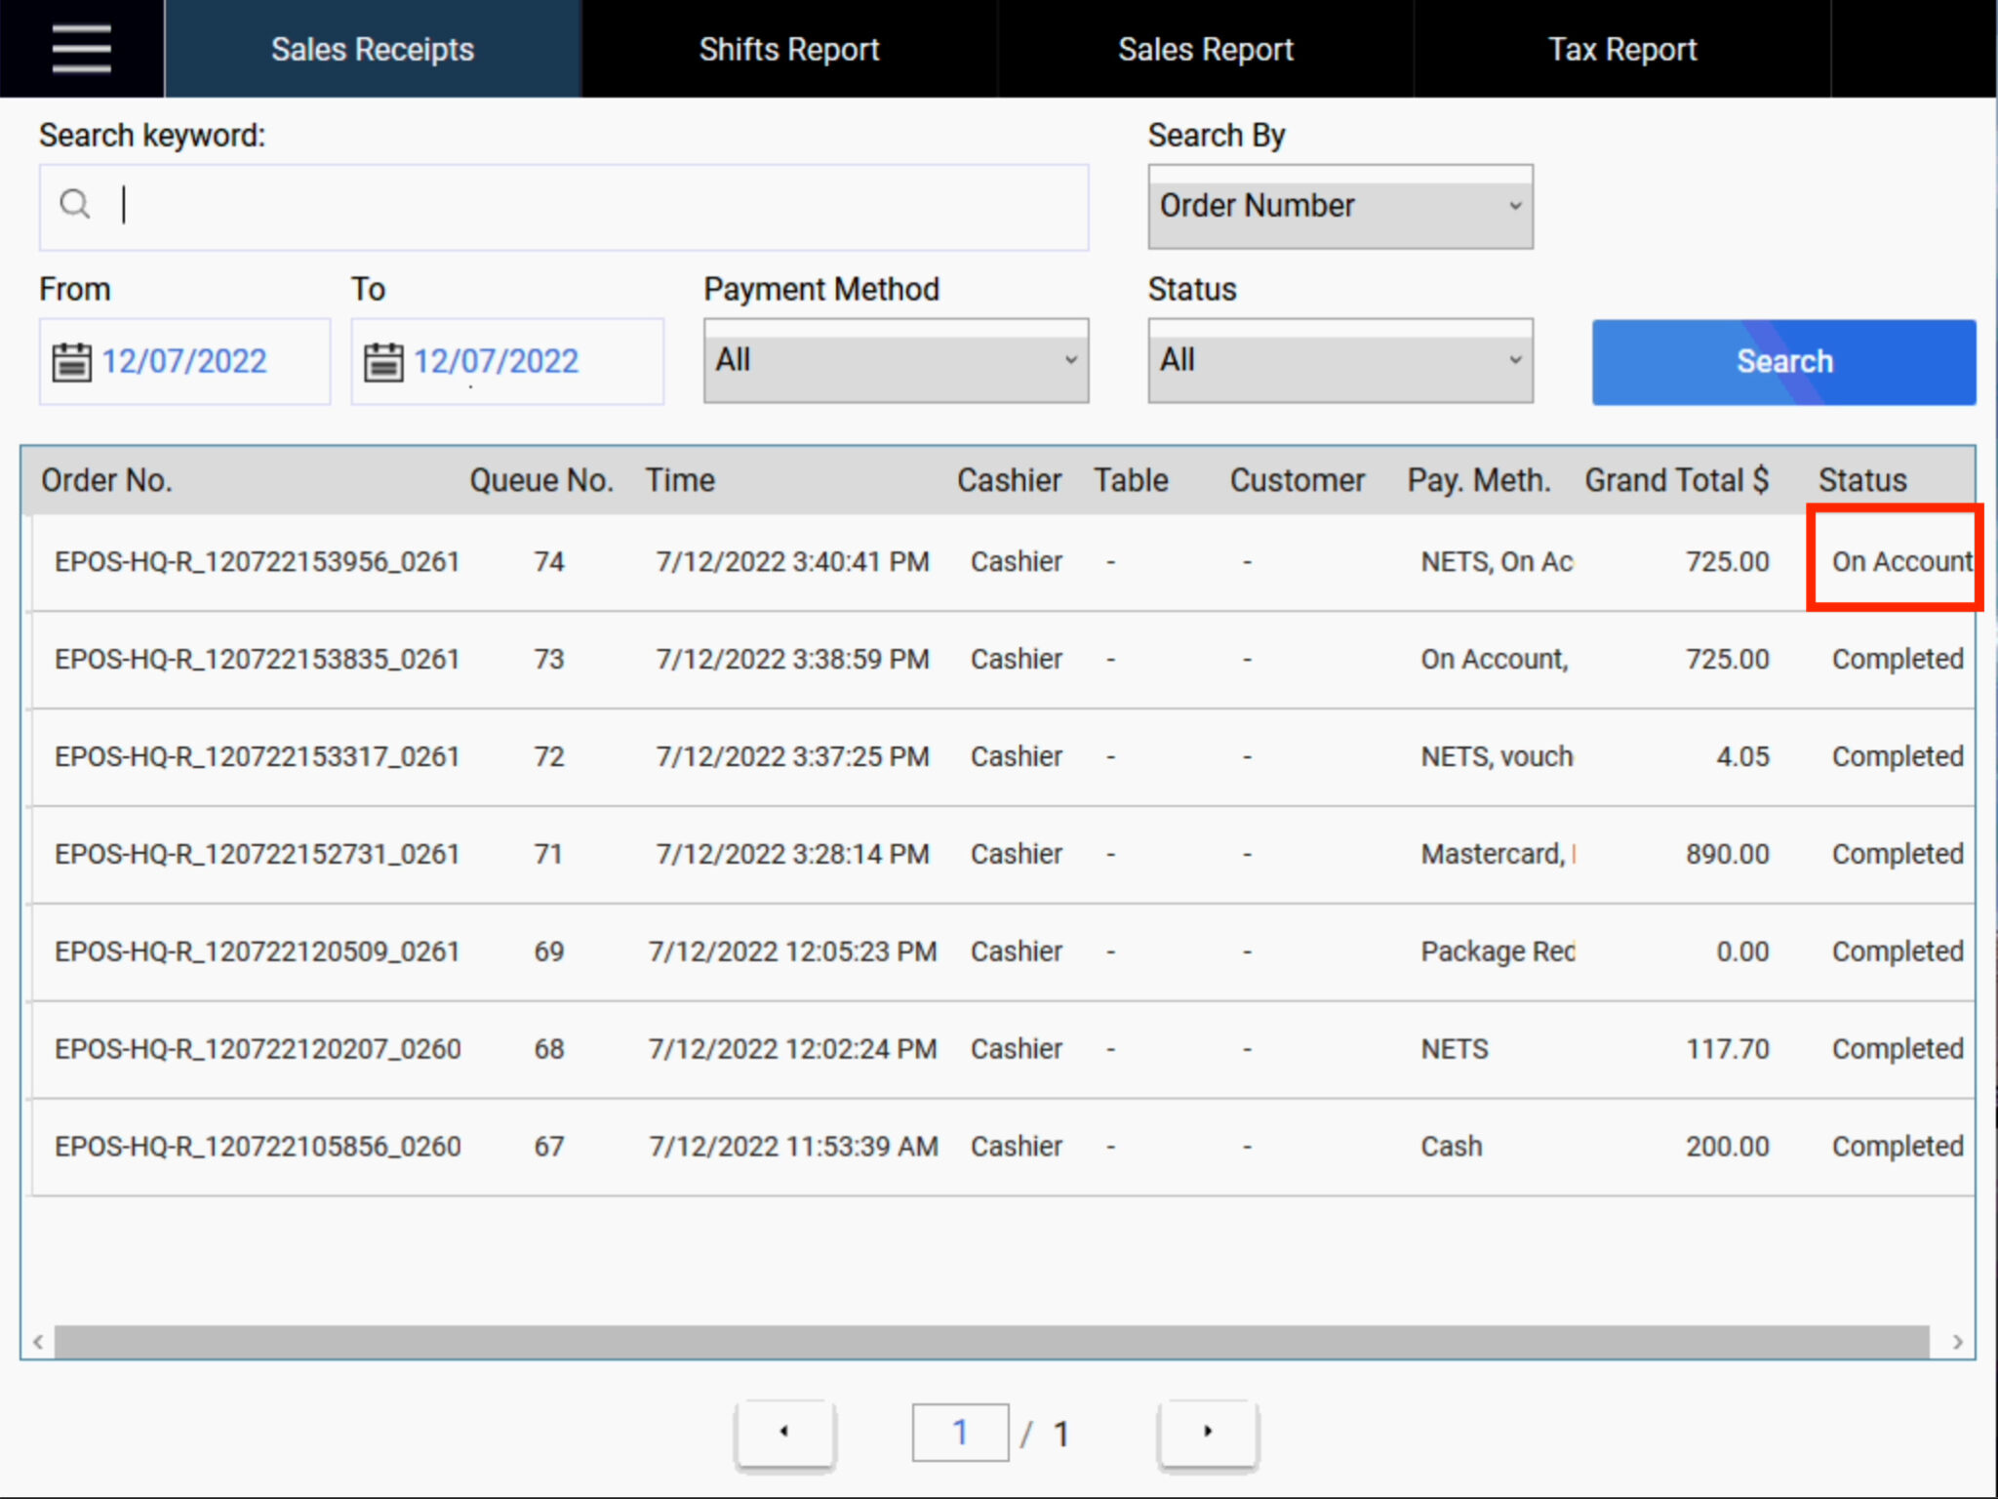Screen dimensions: 1998x1499
Task: Switch to the Tax Report tab
Action: coord(1622,49)
